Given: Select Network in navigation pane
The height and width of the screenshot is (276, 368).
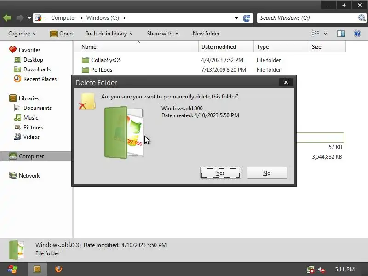Looking at the screenshot, I should pyautogui.click(x=29, y=176).
